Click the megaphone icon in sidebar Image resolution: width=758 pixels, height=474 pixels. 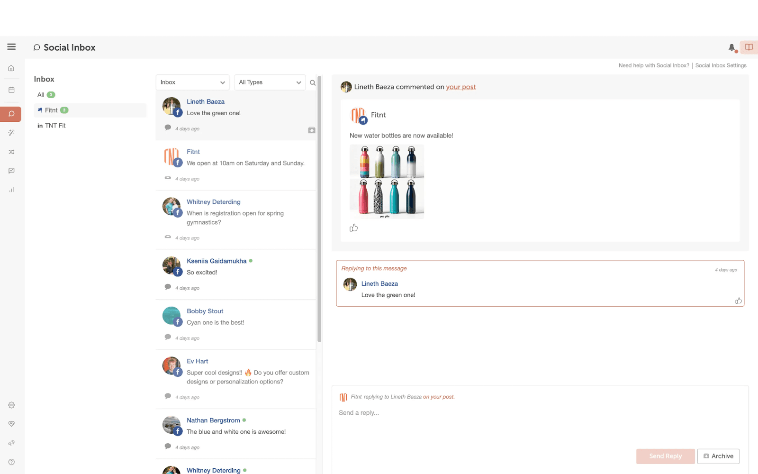11,443
